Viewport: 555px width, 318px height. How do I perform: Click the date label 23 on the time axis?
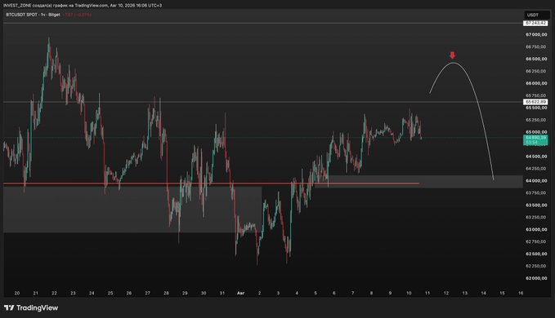point(73,293)
